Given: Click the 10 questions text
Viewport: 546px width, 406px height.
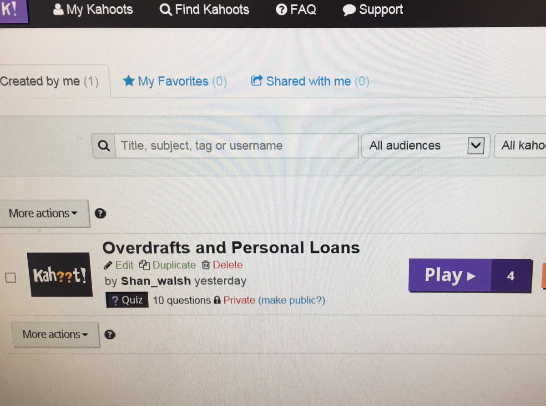Looking at the screenshot, I should click(x=182, y=301).
